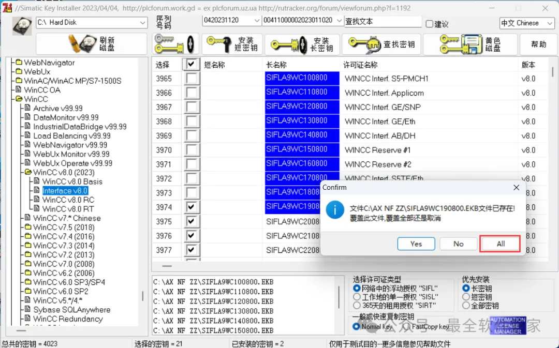Image resolution: width=559 pixels, height=348 pixels.
Task: Click WINCC Interf. Applicom license name
Action: click(384, 93)
